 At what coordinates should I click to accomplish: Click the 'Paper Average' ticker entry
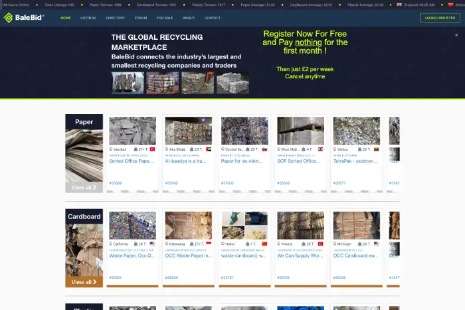(x=258, y=5)
